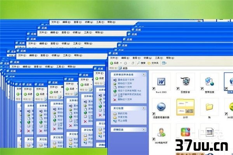Image resolution: width=233 pixels, height=155 pixels.
Task: Click the green 后退 back button in the front window
Action: [x=114, y=63]
